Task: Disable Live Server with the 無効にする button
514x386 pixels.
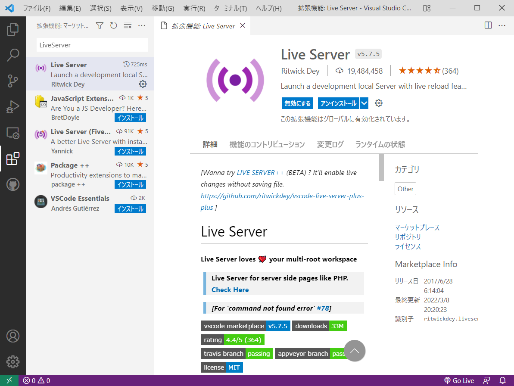Action: click(x=297, y=103)
